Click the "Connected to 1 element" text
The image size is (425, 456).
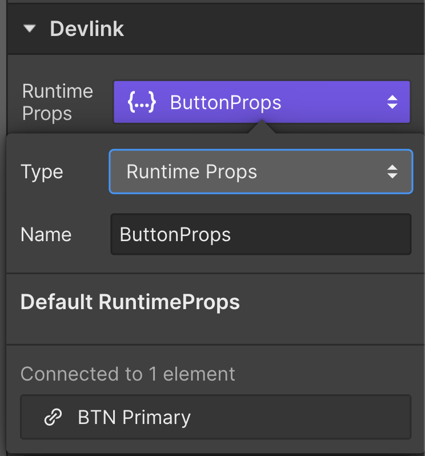128,374
